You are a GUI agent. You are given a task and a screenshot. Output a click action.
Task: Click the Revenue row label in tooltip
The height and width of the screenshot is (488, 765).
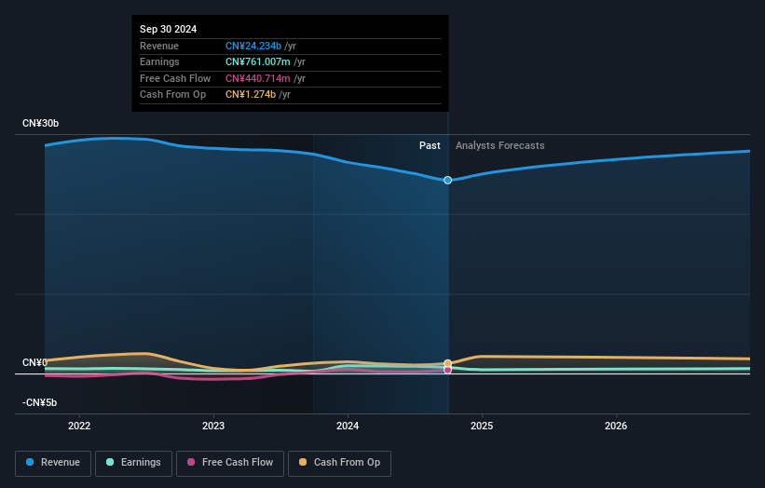pyautogui.click(x=159, y=46)
